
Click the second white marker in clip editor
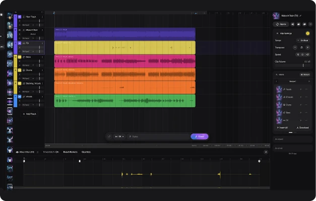click(80, 161)
